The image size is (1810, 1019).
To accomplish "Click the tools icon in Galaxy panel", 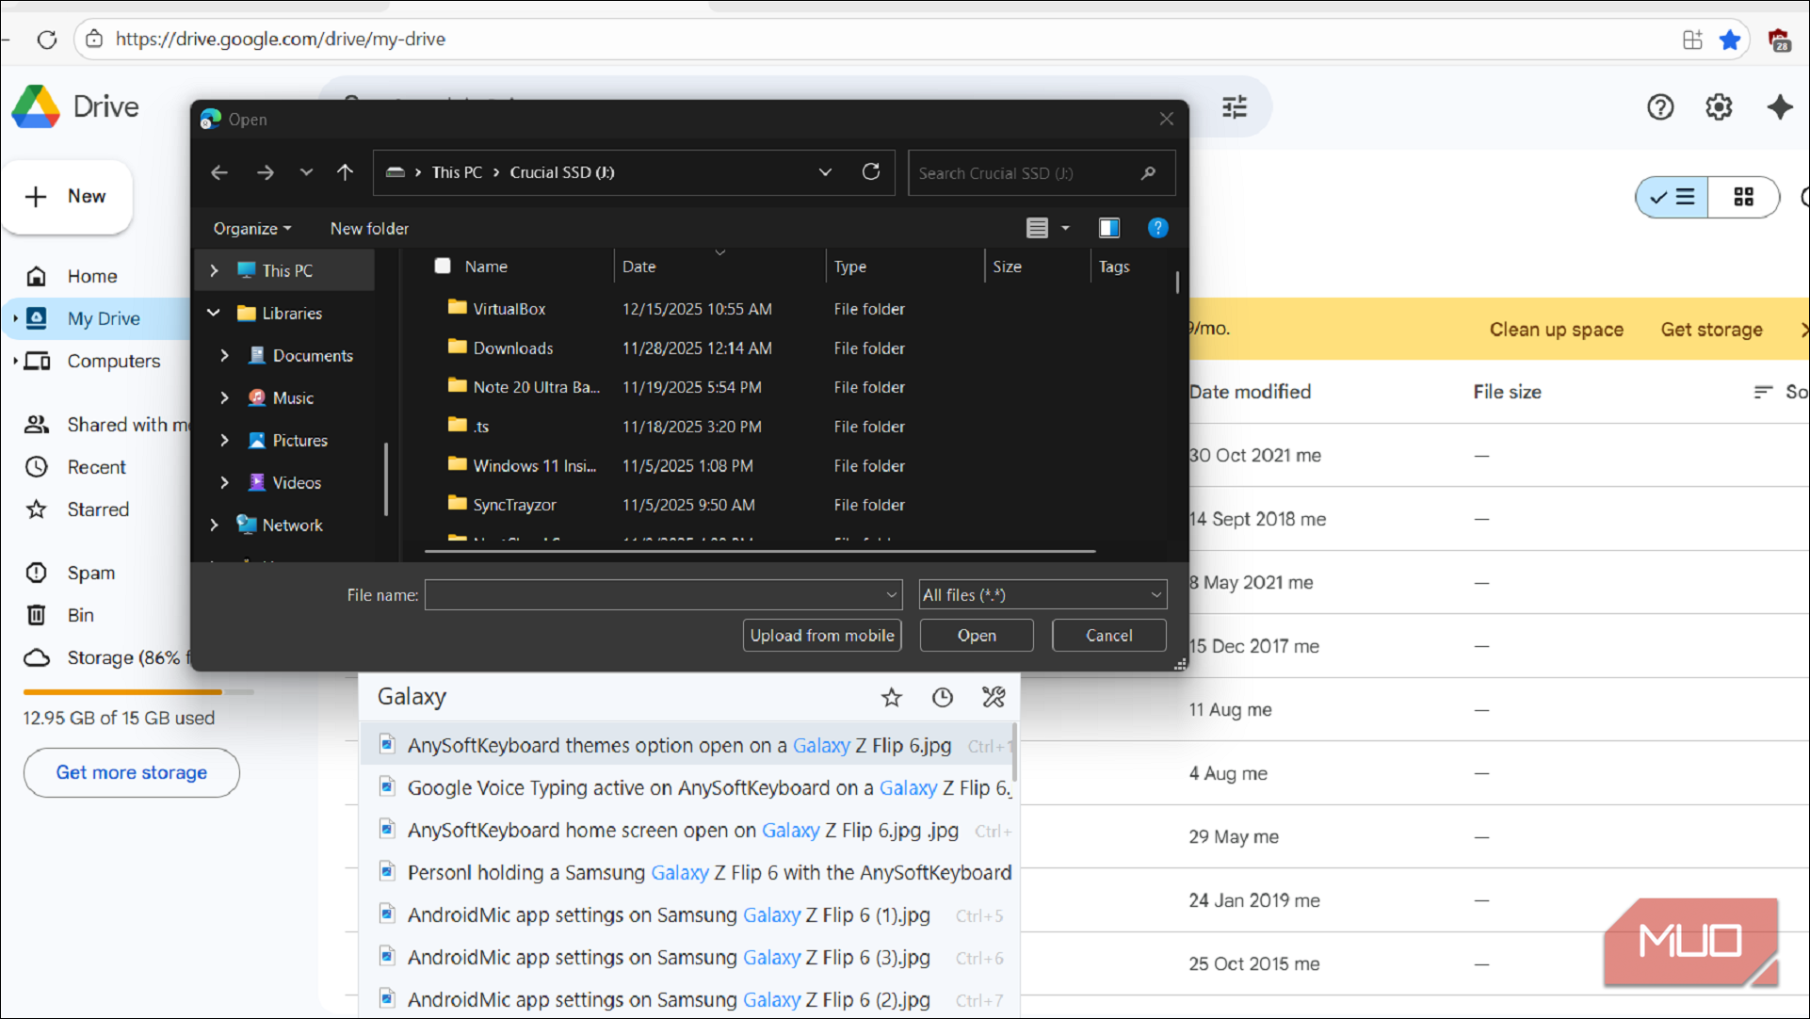I will click(994, 697).
